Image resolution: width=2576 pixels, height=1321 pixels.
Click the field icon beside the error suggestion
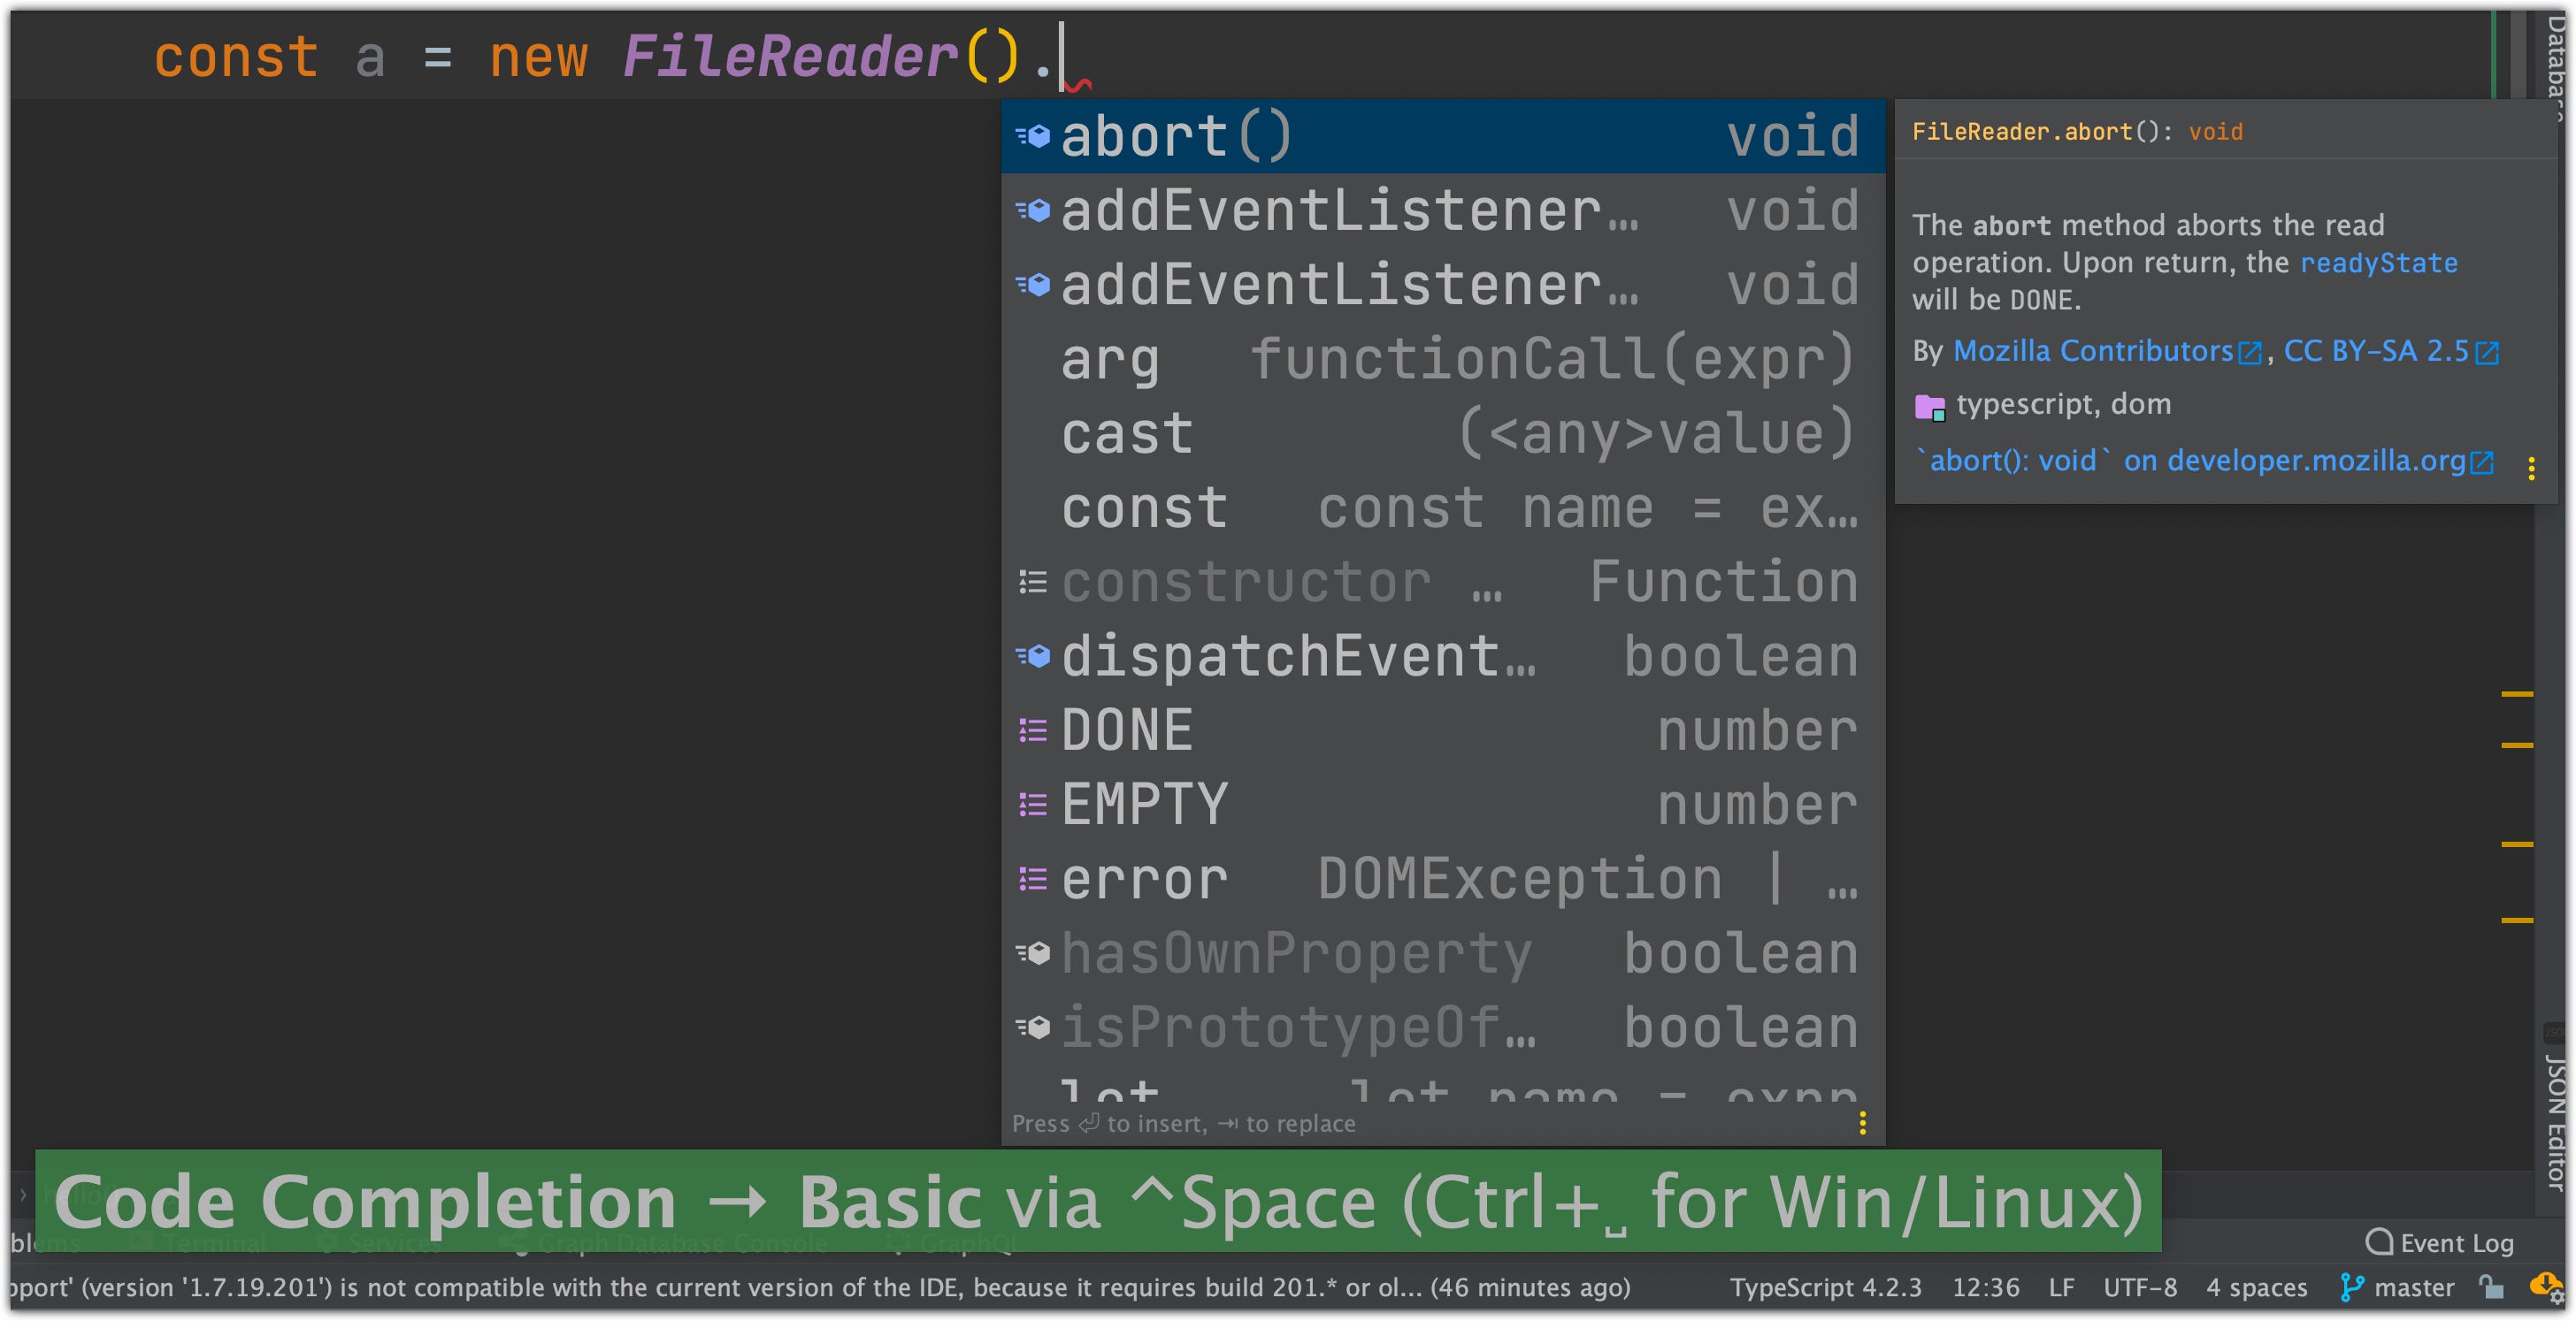[x=1033, y=879]
